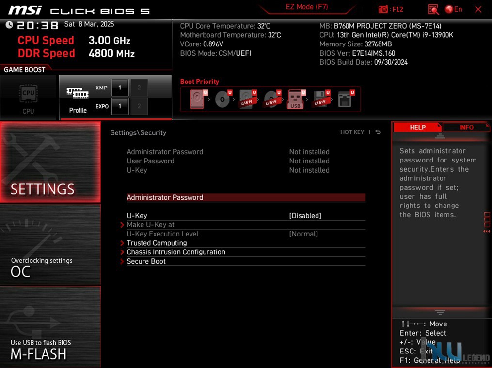Open the SETTINGS section
This screenshot has width=492, height=368.
coord(50,162)
